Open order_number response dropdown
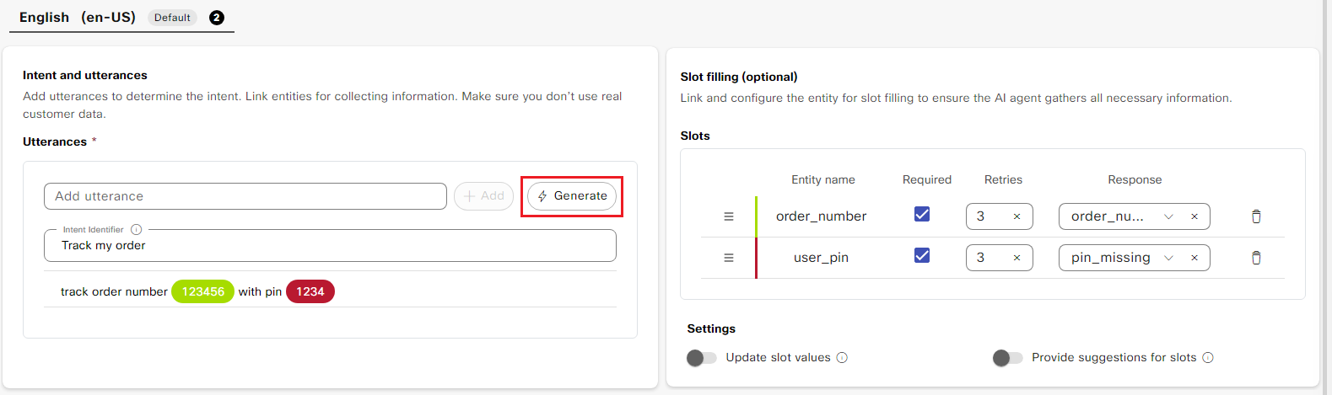The width and height of the screenshot is (1332, 395). [x=1168, y=216]
